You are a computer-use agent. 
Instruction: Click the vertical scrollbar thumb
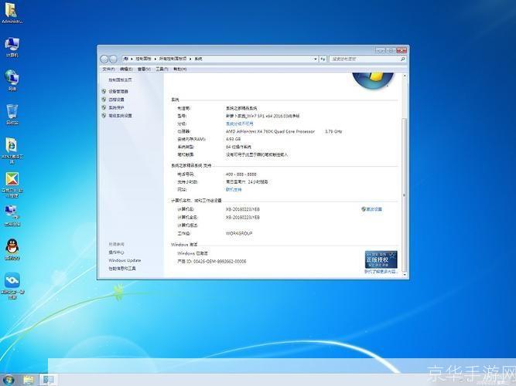click(405, 195)
